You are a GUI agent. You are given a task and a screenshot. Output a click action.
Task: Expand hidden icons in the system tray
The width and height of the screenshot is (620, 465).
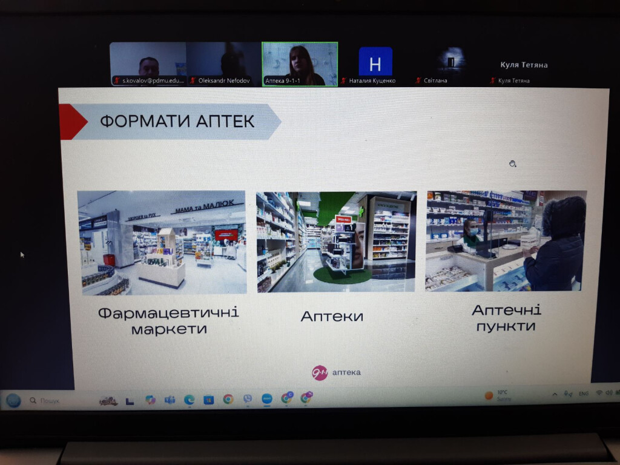point(555,394)
